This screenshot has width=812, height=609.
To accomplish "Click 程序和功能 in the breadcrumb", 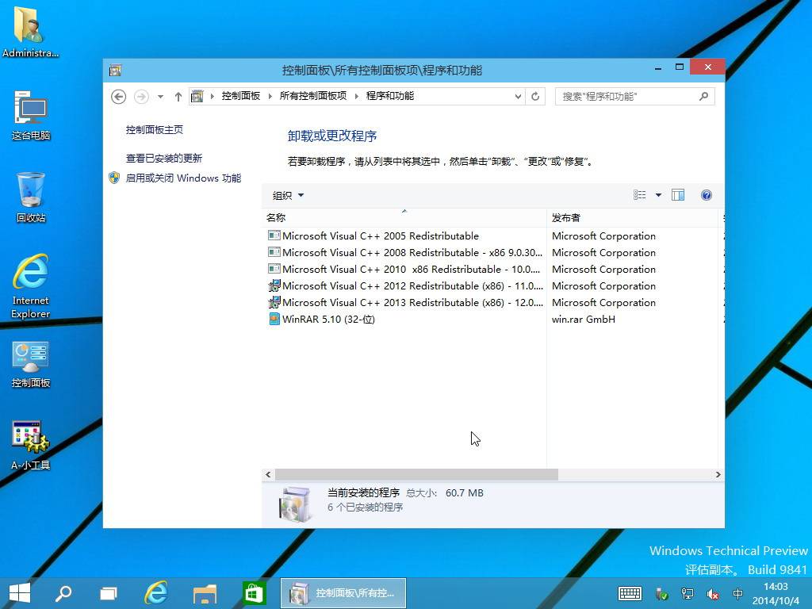I will point(390,96).
